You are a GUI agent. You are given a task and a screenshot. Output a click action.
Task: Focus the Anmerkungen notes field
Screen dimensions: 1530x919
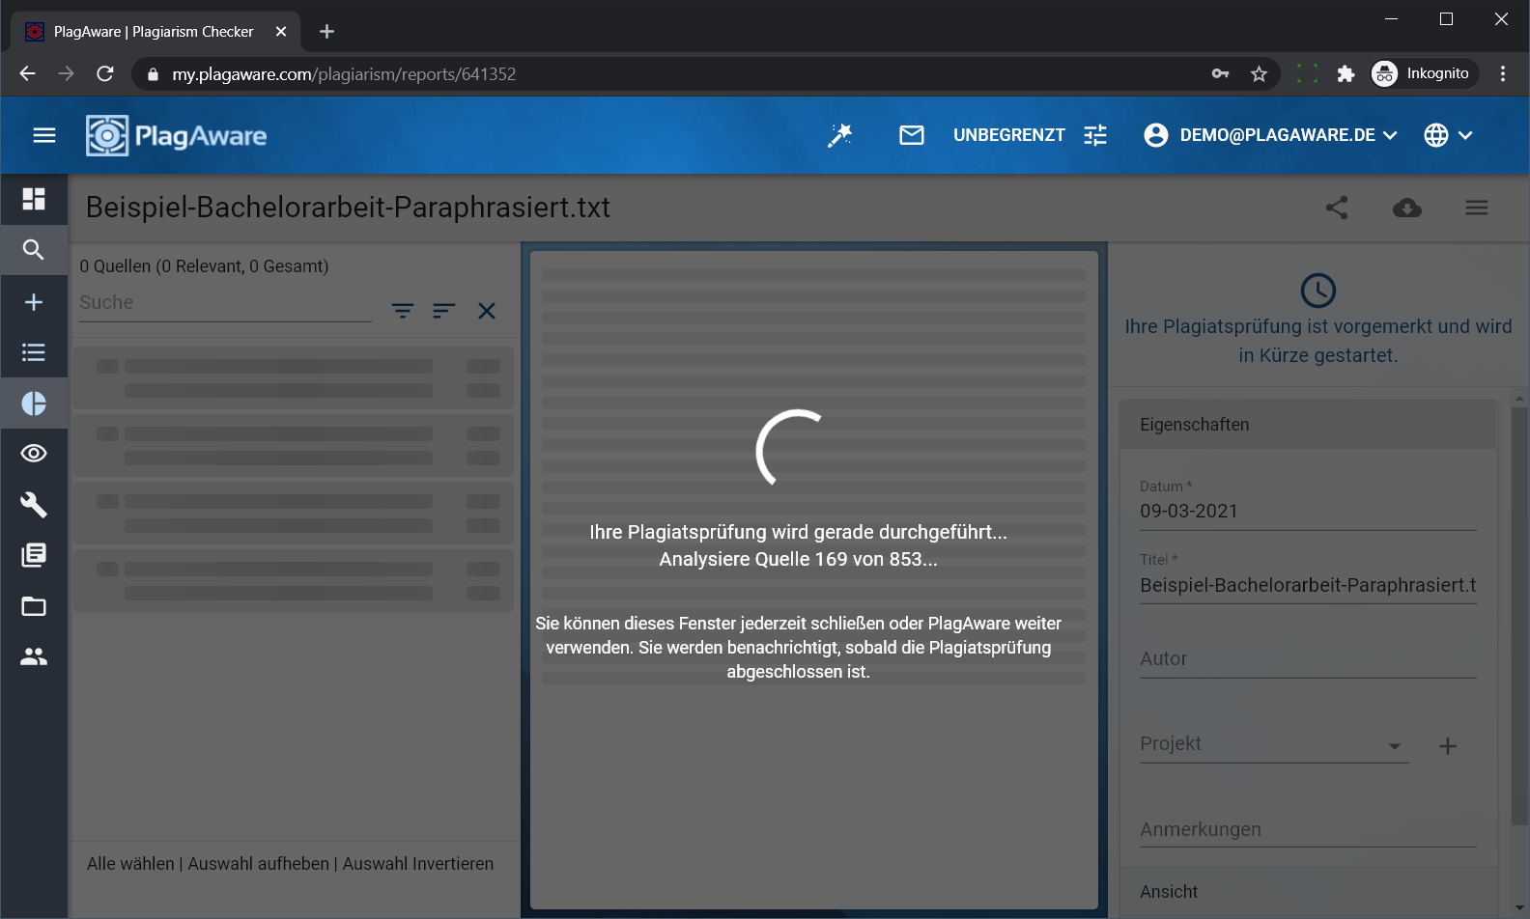click(x=1308, y=830)
